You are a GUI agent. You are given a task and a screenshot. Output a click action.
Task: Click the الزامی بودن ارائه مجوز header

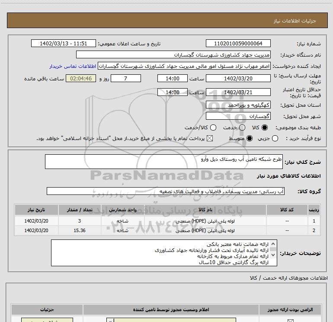(290, 310)
